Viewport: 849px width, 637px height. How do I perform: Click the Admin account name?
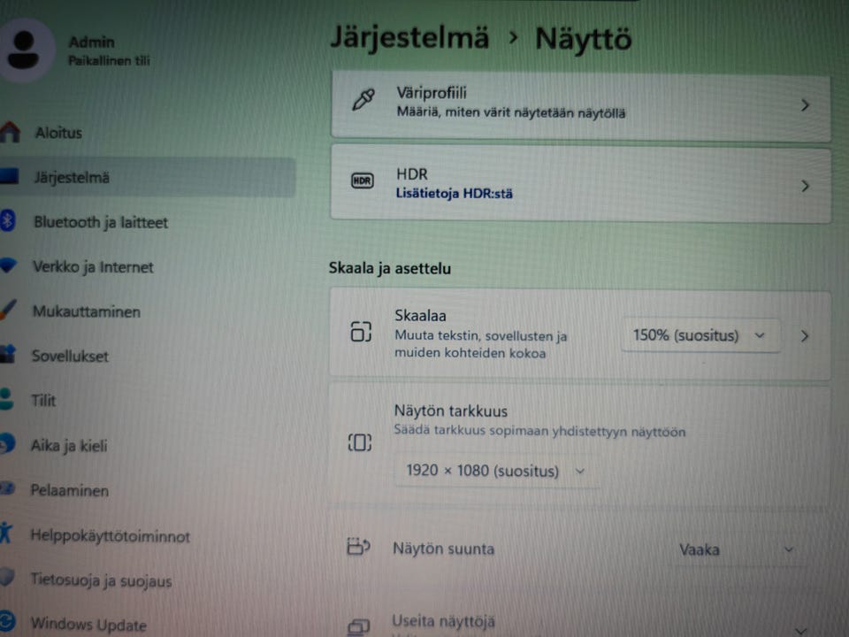point(91,42)
